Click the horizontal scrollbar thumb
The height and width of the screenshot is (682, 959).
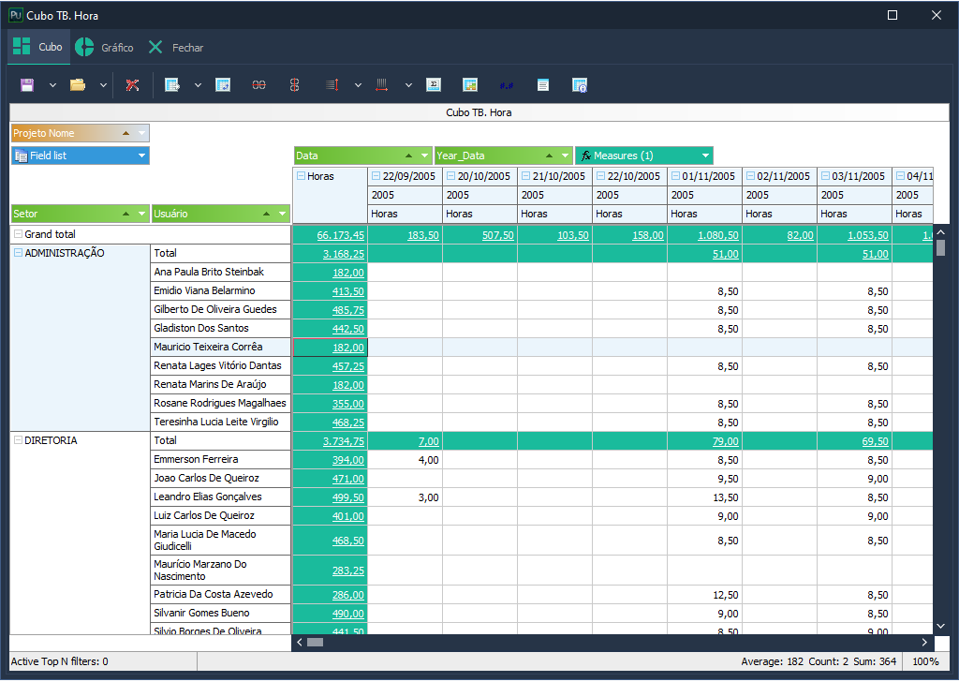pos(315,643)
